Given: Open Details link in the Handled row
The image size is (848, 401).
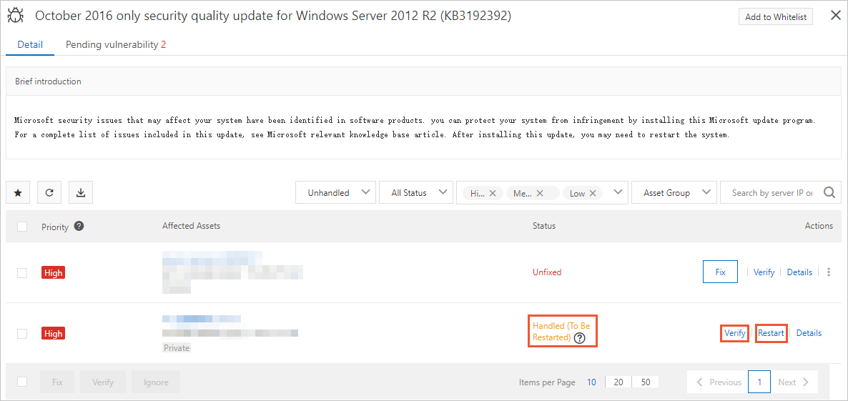Looking at the screenshot, I should pos(809,333).
